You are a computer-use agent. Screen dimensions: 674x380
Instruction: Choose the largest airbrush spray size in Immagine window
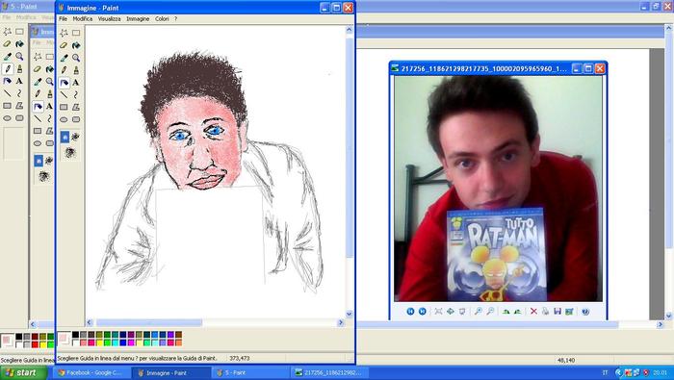click(69, 152)
